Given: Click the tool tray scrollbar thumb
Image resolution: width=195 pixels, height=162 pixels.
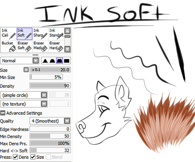Looking at the screenshot, I should [x=68, y=36].
